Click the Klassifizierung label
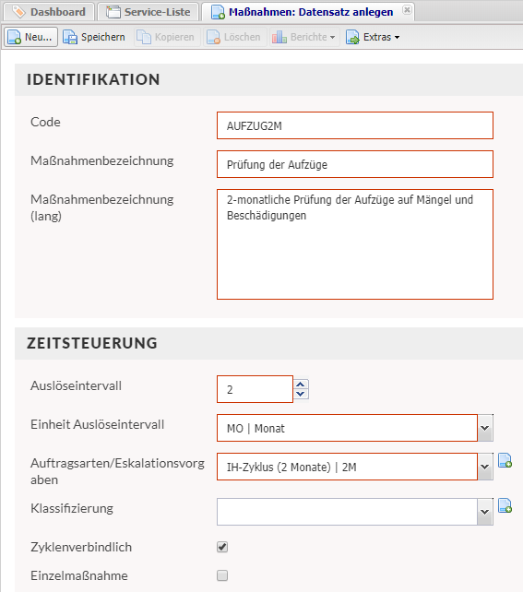523x592 pixels. [x=72, y=509]
